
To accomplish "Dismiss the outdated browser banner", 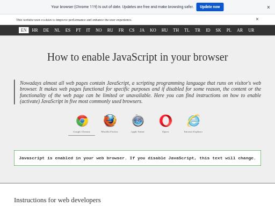I will (269, 7).
